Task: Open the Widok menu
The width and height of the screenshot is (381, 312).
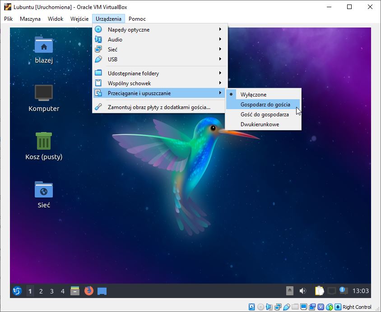Action: 56,18
